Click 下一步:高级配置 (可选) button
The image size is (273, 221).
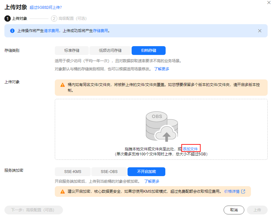(34, 210)
